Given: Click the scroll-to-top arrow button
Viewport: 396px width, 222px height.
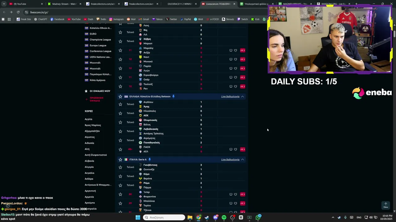Looking at the screenshot, I should click(385, 205).
